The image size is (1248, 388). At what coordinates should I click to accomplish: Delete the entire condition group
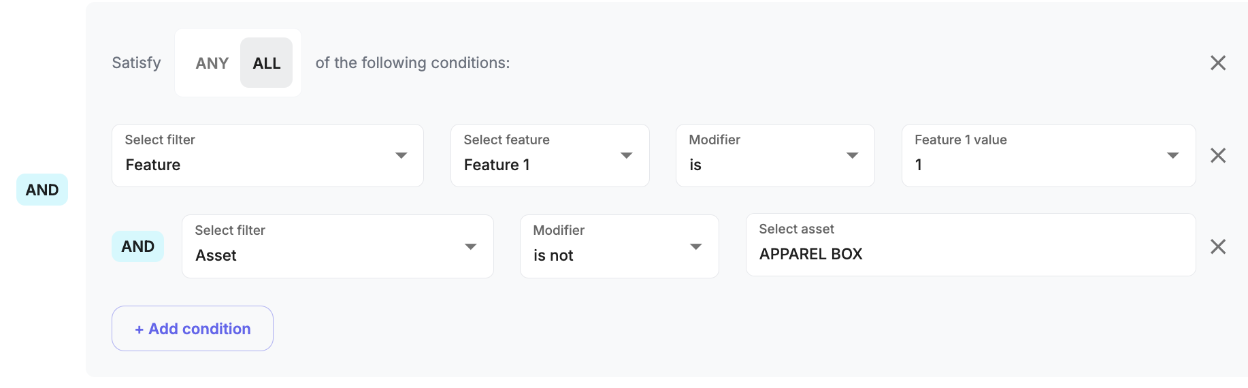pos(1218,63)
